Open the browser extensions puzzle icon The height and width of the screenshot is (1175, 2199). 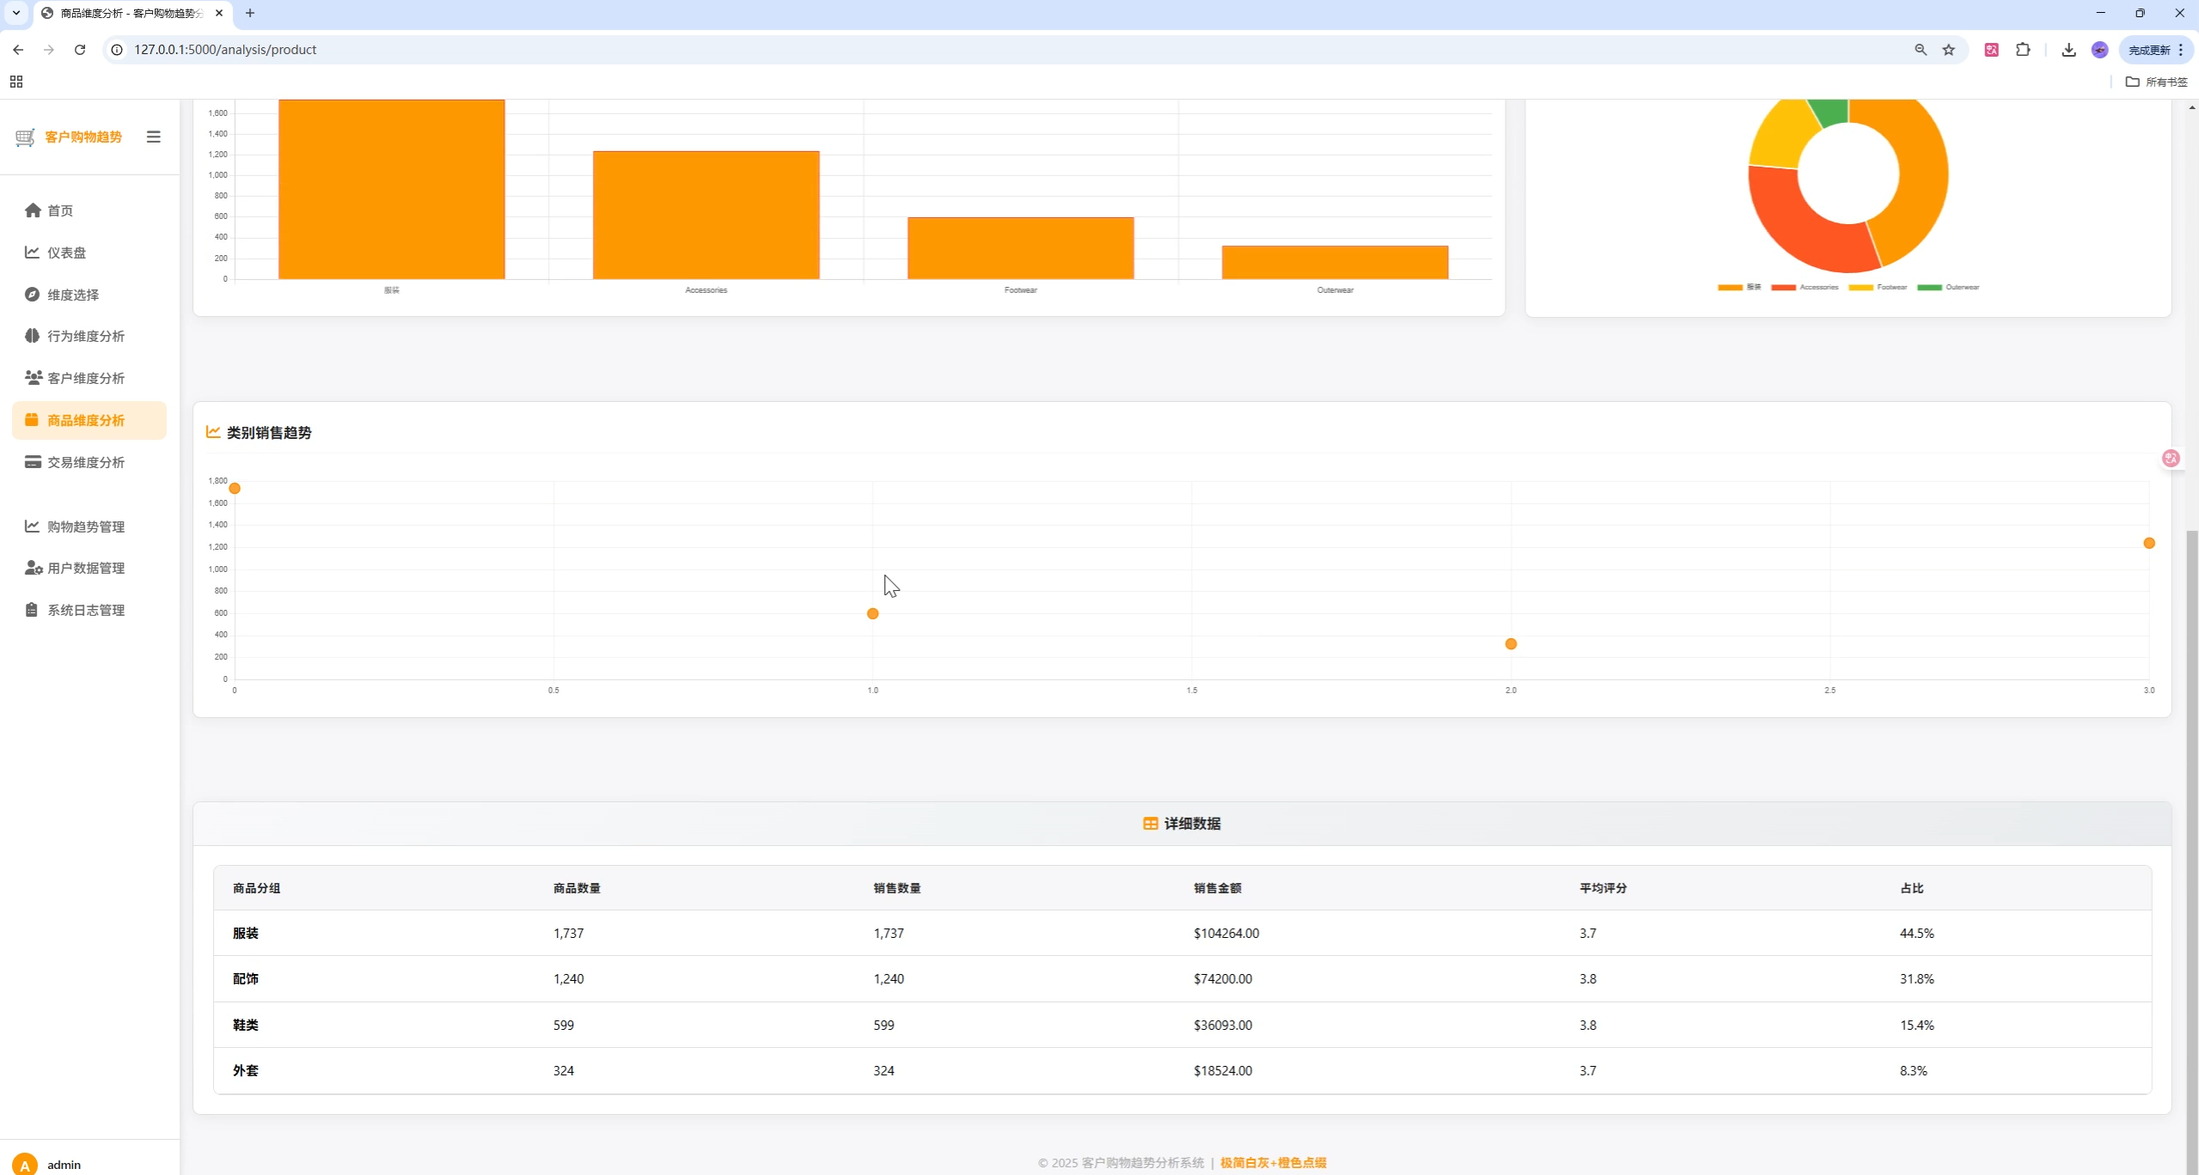2023,50
